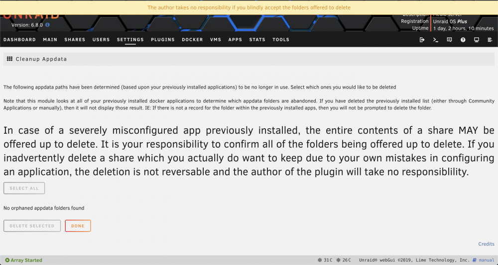The width and height of the screenshot is (498, 265).
Task: Click the Unraid OS Plus registration text
Action: pos(450,21)
